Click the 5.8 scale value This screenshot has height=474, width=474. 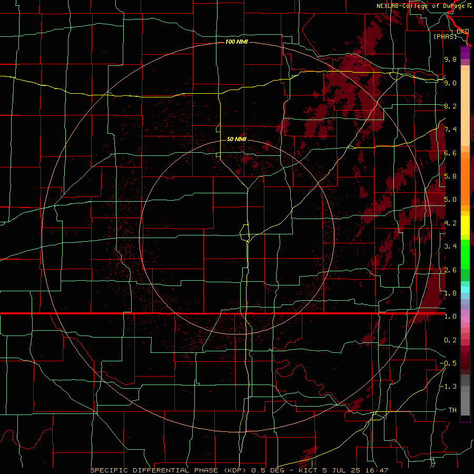click(x=450, y=176)
